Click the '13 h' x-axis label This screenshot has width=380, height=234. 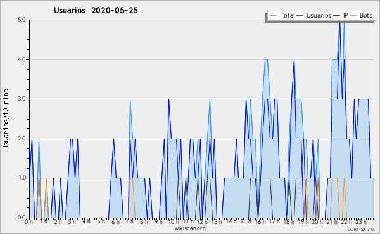point(217,222)
